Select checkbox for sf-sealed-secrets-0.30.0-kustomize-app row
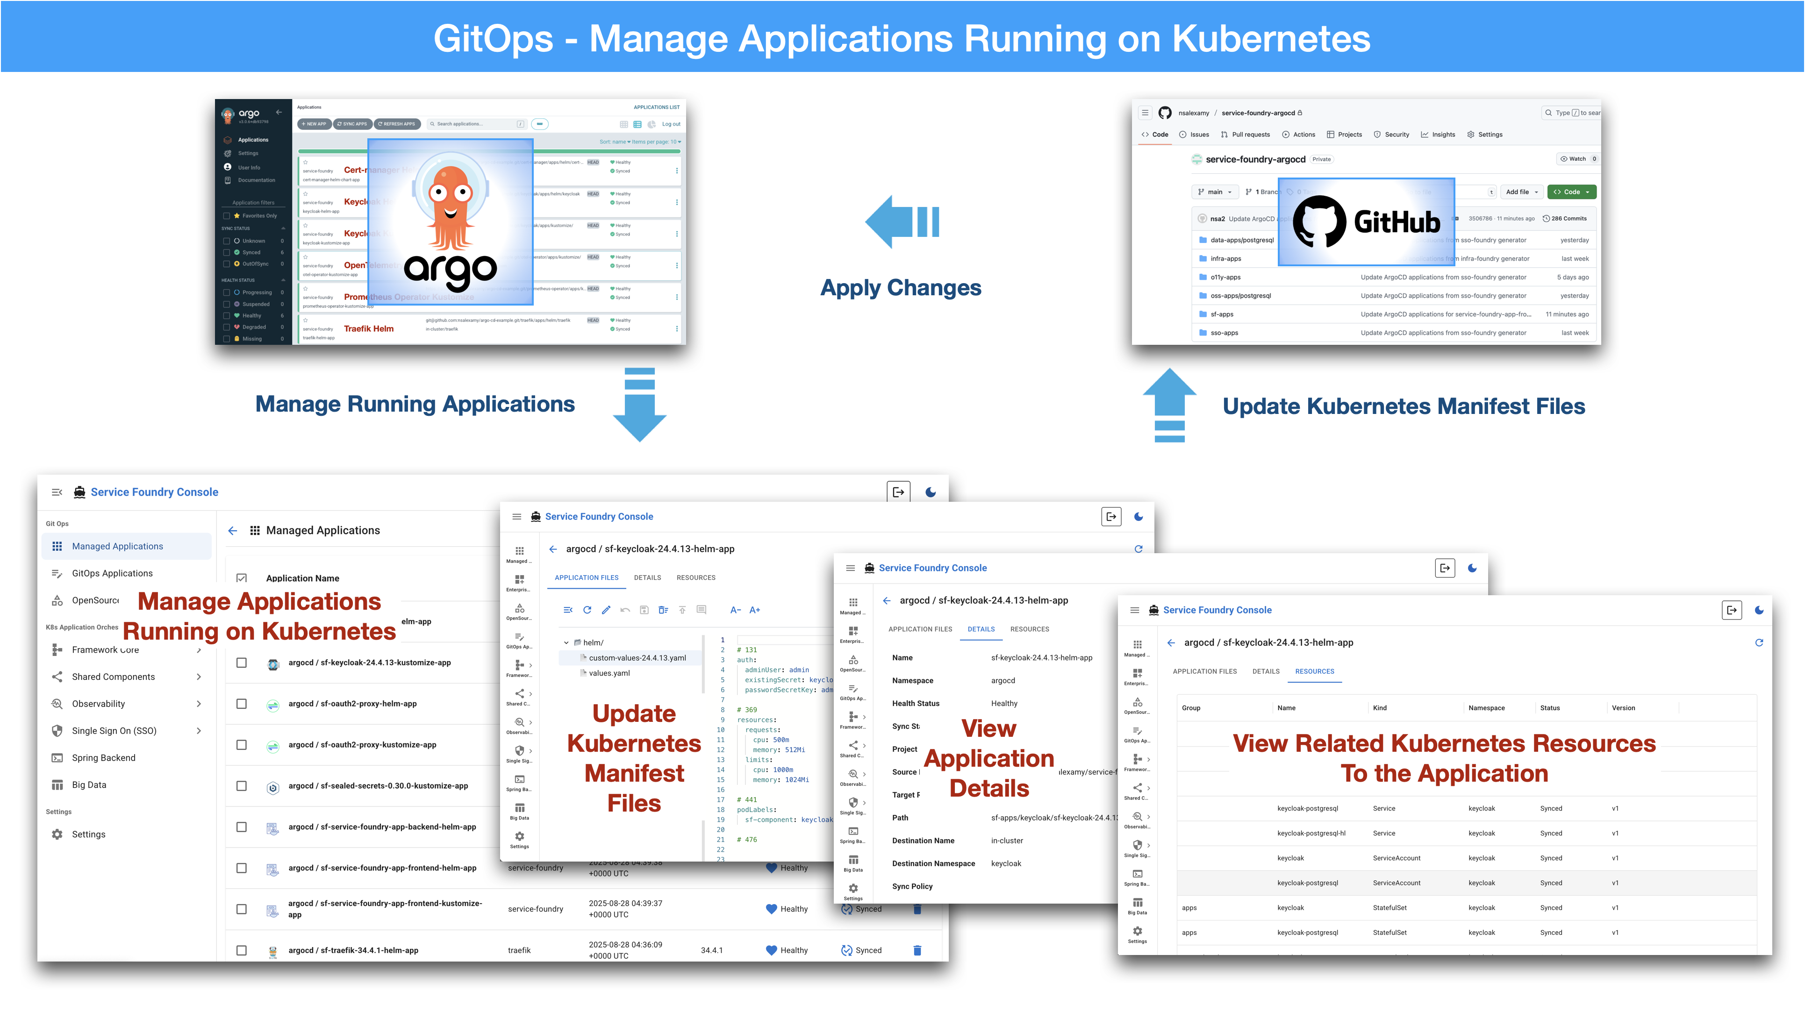Viewport: 1805px width, 1012px height. click(242, 786)
